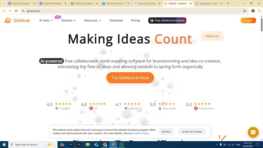The image size is (263, 148).
Task: Switch to the 9 Best AI Flowchart tab
Action: [x=53, y=3]
